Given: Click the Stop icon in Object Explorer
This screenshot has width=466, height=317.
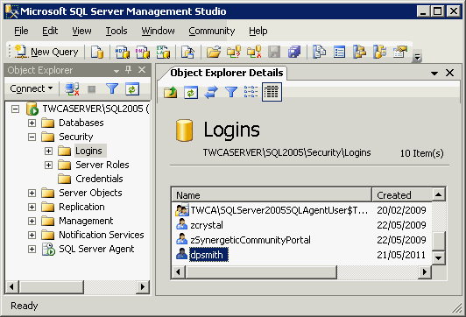Looking at the screenshot, I should [x=91, y=89].
